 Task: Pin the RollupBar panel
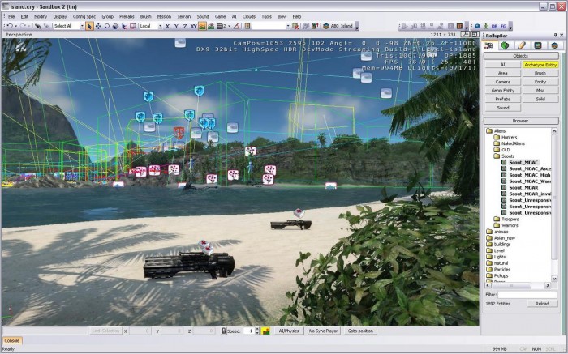[556, 36]
